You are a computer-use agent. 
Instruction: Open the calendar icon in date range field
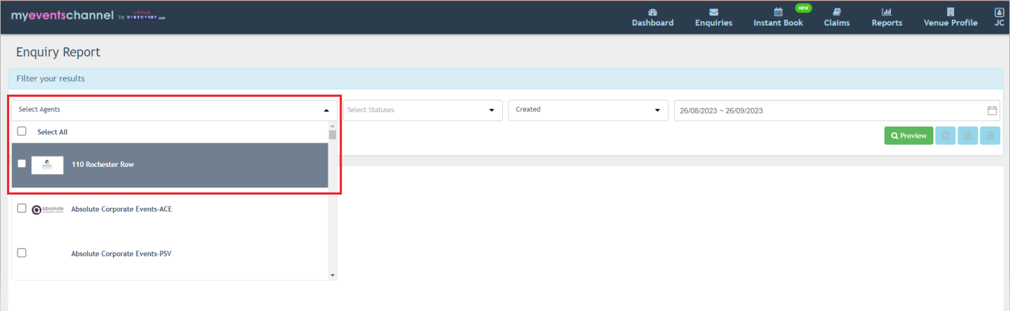click(x=992, y=111)
